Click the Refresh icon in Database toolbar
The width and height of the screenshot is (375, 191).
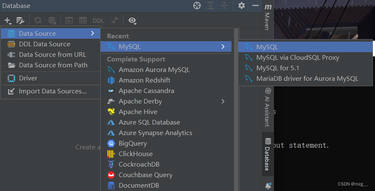tap(38, 21)
